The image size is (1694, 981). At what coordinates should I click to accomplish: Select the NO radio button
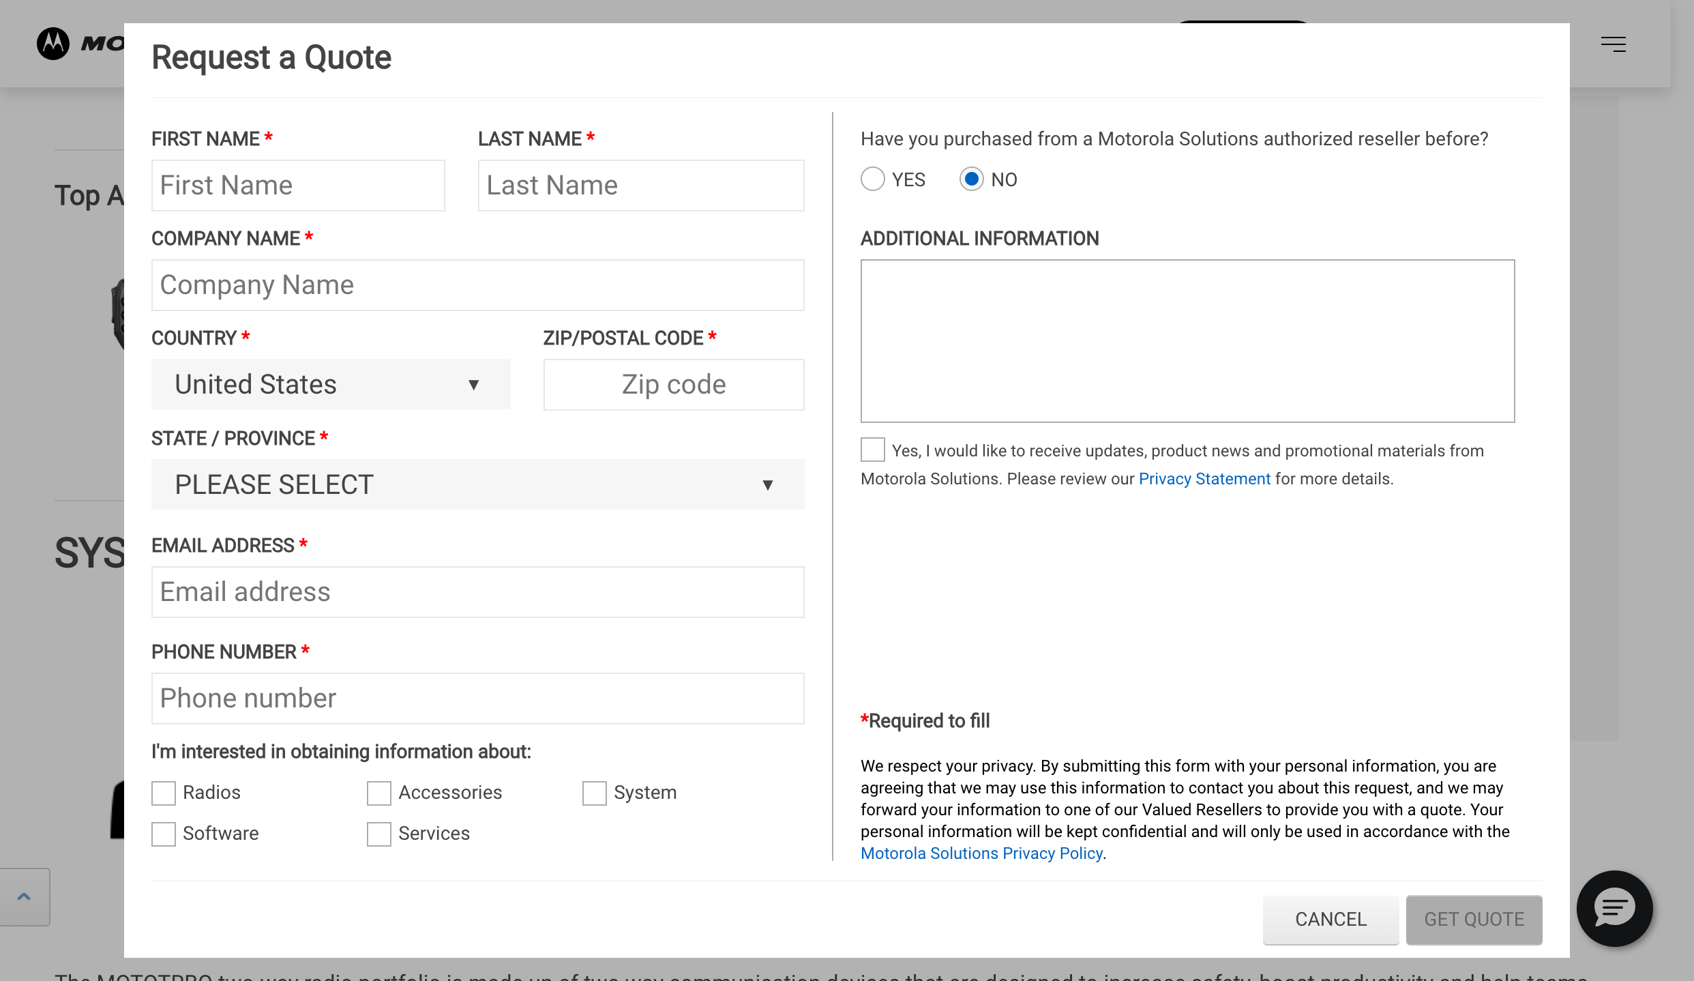(971, 179)
